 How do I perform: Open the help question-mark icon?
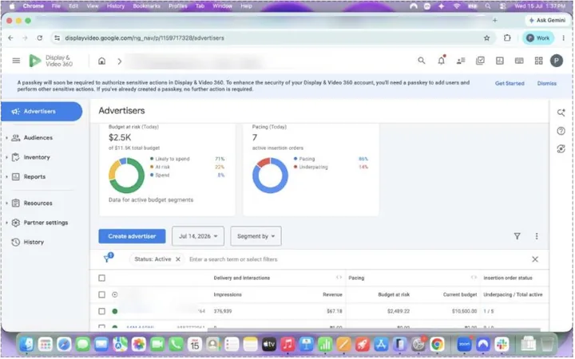(x=561, y=131)
